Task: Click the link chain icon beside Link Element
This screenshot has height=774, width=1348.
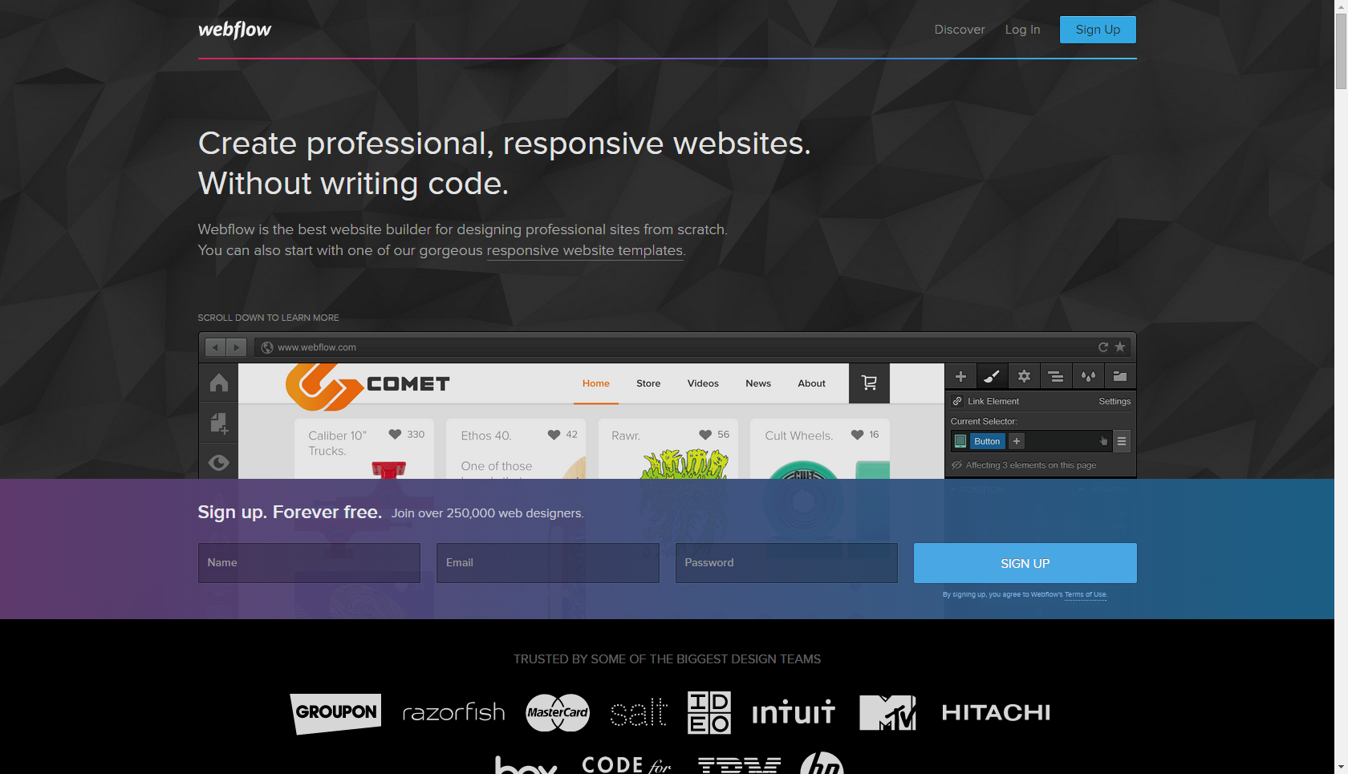Action: pyautogui.click(x=957, y=401)
